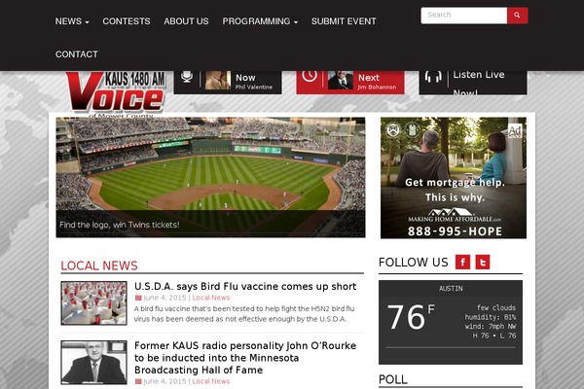Click the red search magnifier button
584x389 pixels.
[x=517, y=16]
